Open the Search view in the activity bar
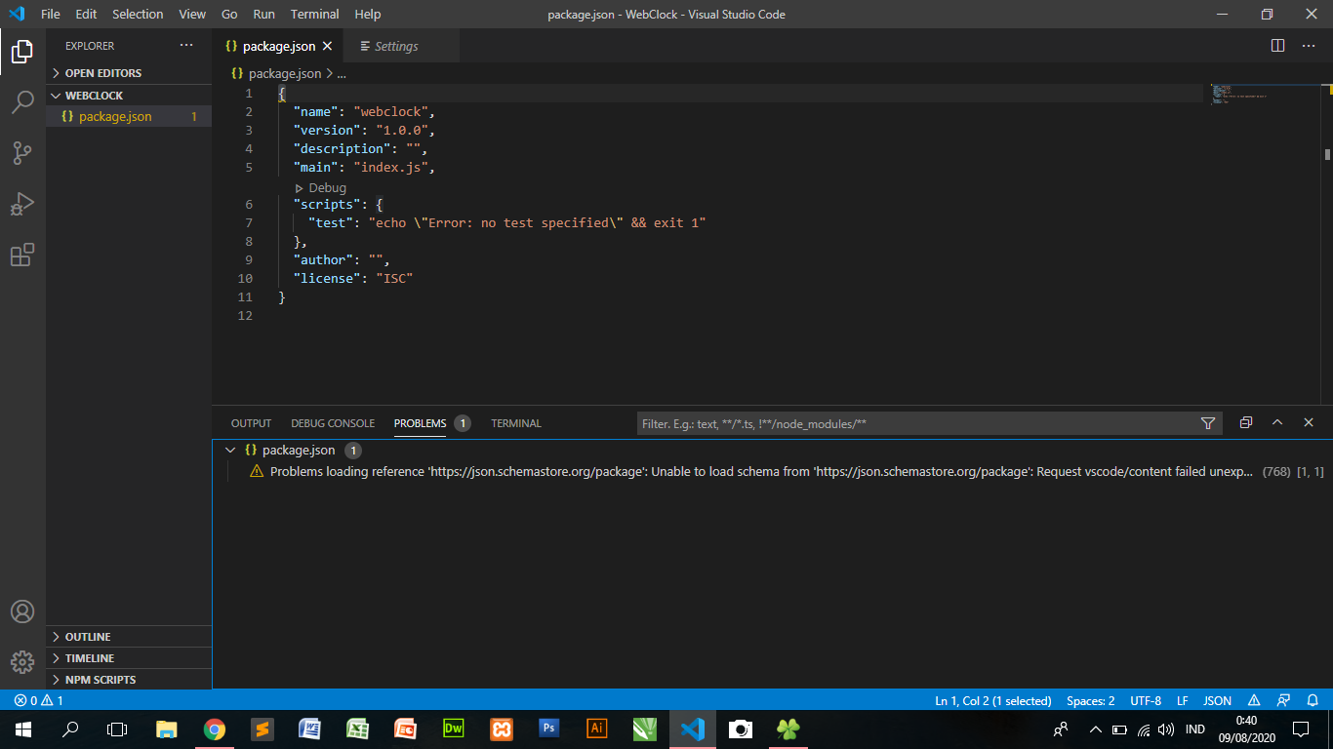 (x=22, y=101)
